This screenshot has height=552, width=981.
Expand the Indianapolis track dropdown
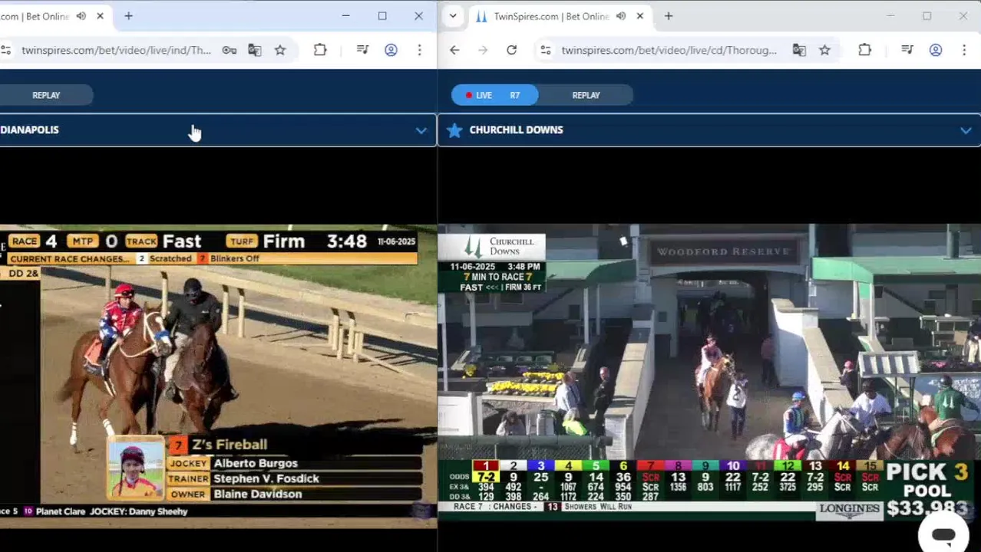421,130
